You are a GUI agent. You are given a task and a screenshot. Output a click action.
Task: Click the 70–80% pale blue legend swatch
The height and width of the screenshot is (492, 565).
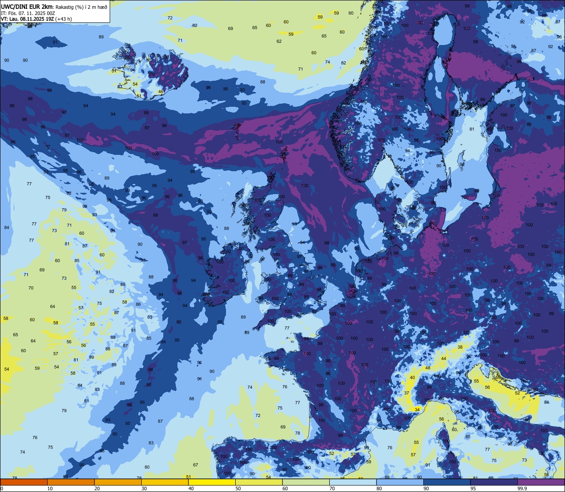coord(353,482)
